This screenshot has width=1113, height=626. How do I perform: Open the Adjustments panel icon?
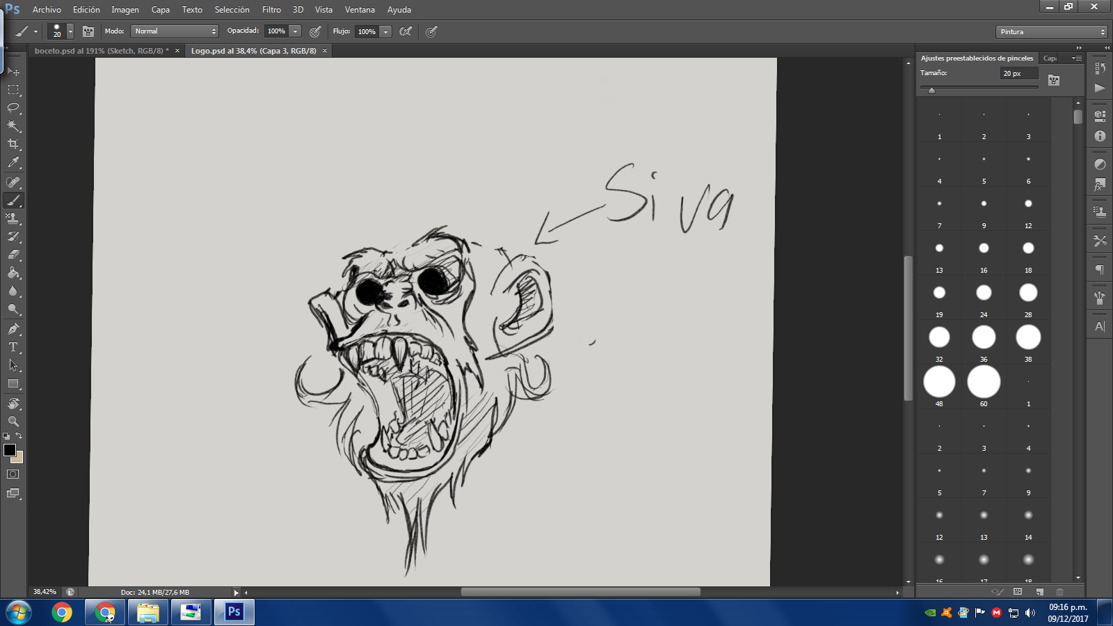1100,165
